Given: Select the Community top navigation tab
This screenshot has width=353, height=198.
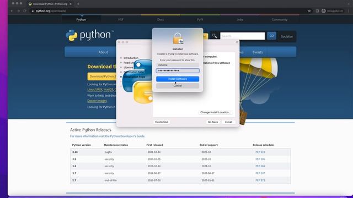Looking at the screenshot, I should 280,20.
